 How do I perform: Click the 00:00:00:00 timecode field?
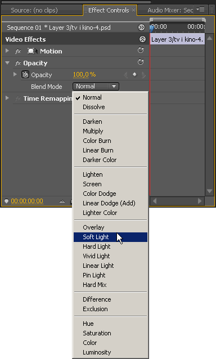(27, 201)
